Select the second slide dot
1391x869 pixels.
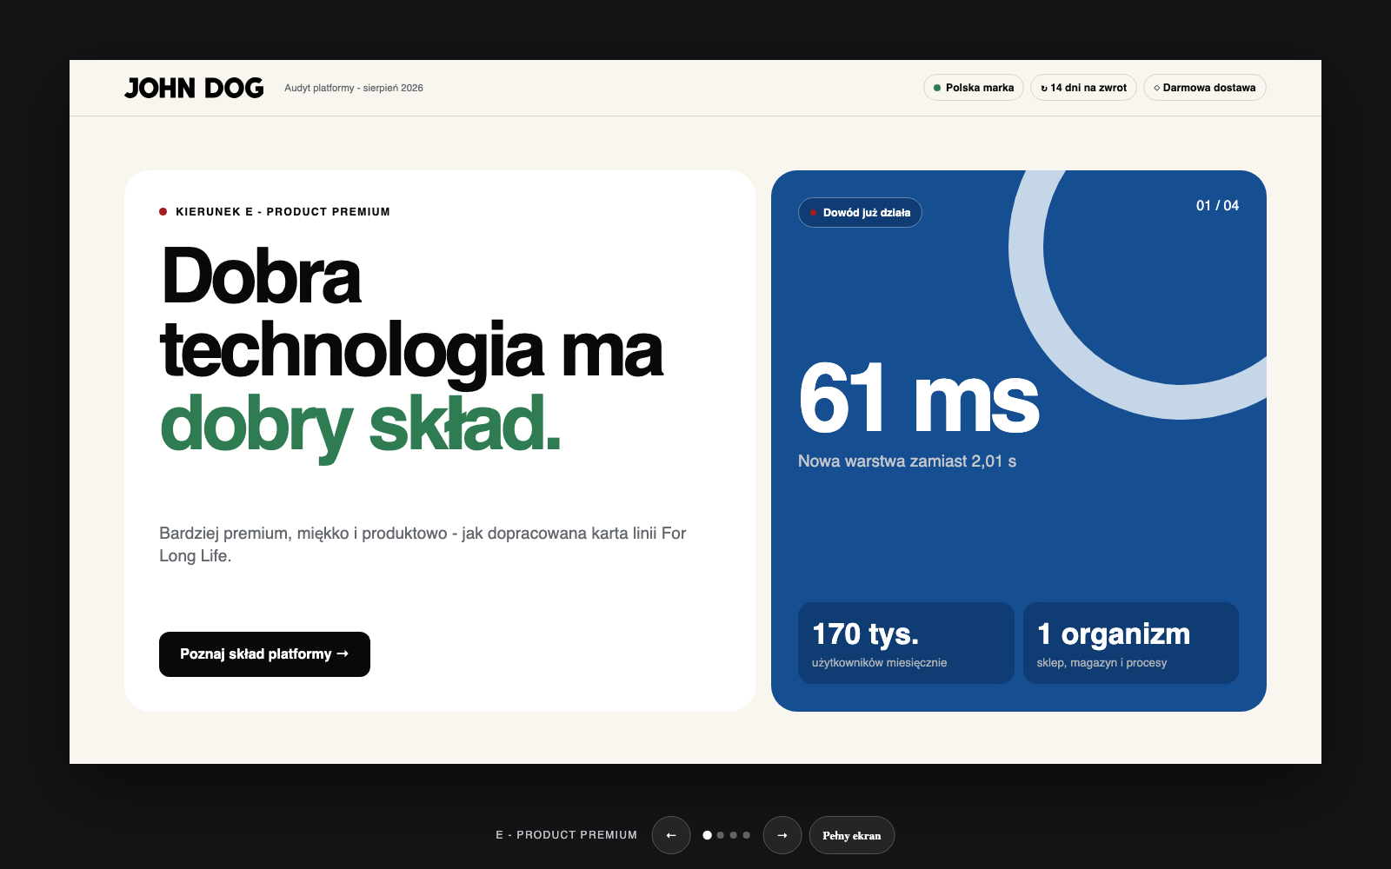coord(721,835)
